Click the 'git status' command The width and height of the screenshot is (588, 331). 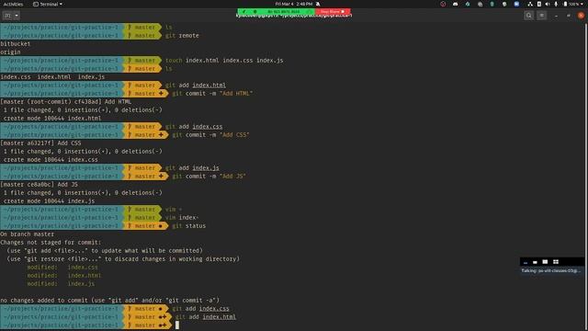click(189, 225)
